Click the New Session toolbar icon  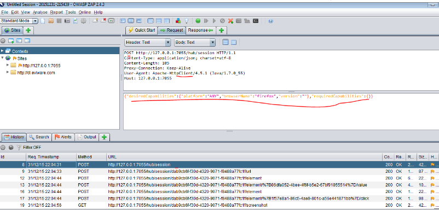(43, 21)
